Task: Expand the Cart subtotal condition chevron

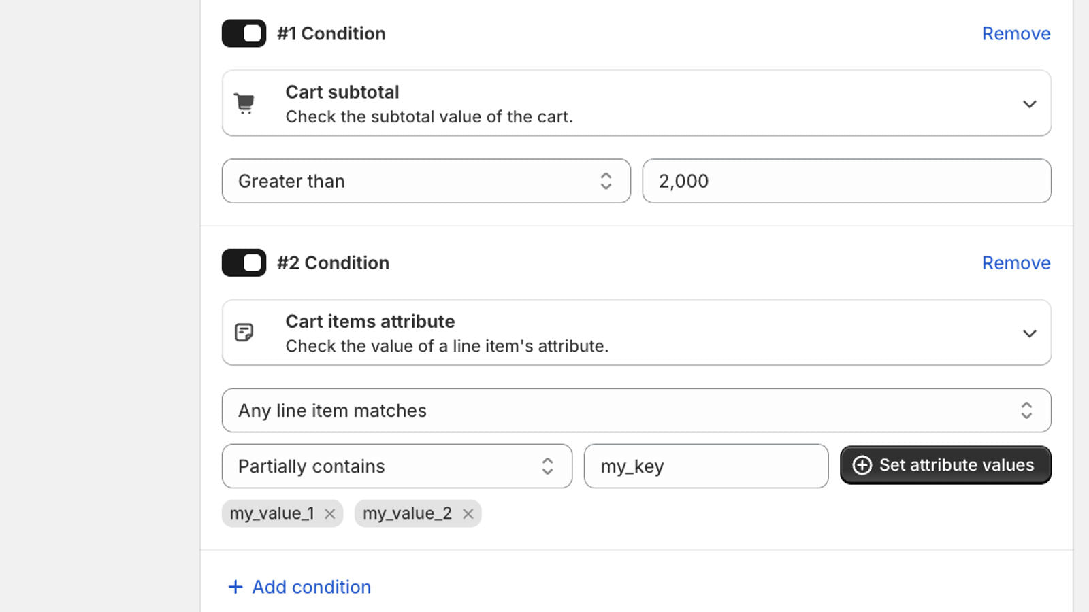Action: (1030, 103)
